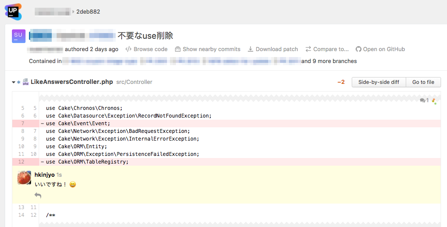This screenshot has height=227, width=447.
Task: Click the hkinjyo username
Action: 45,175
